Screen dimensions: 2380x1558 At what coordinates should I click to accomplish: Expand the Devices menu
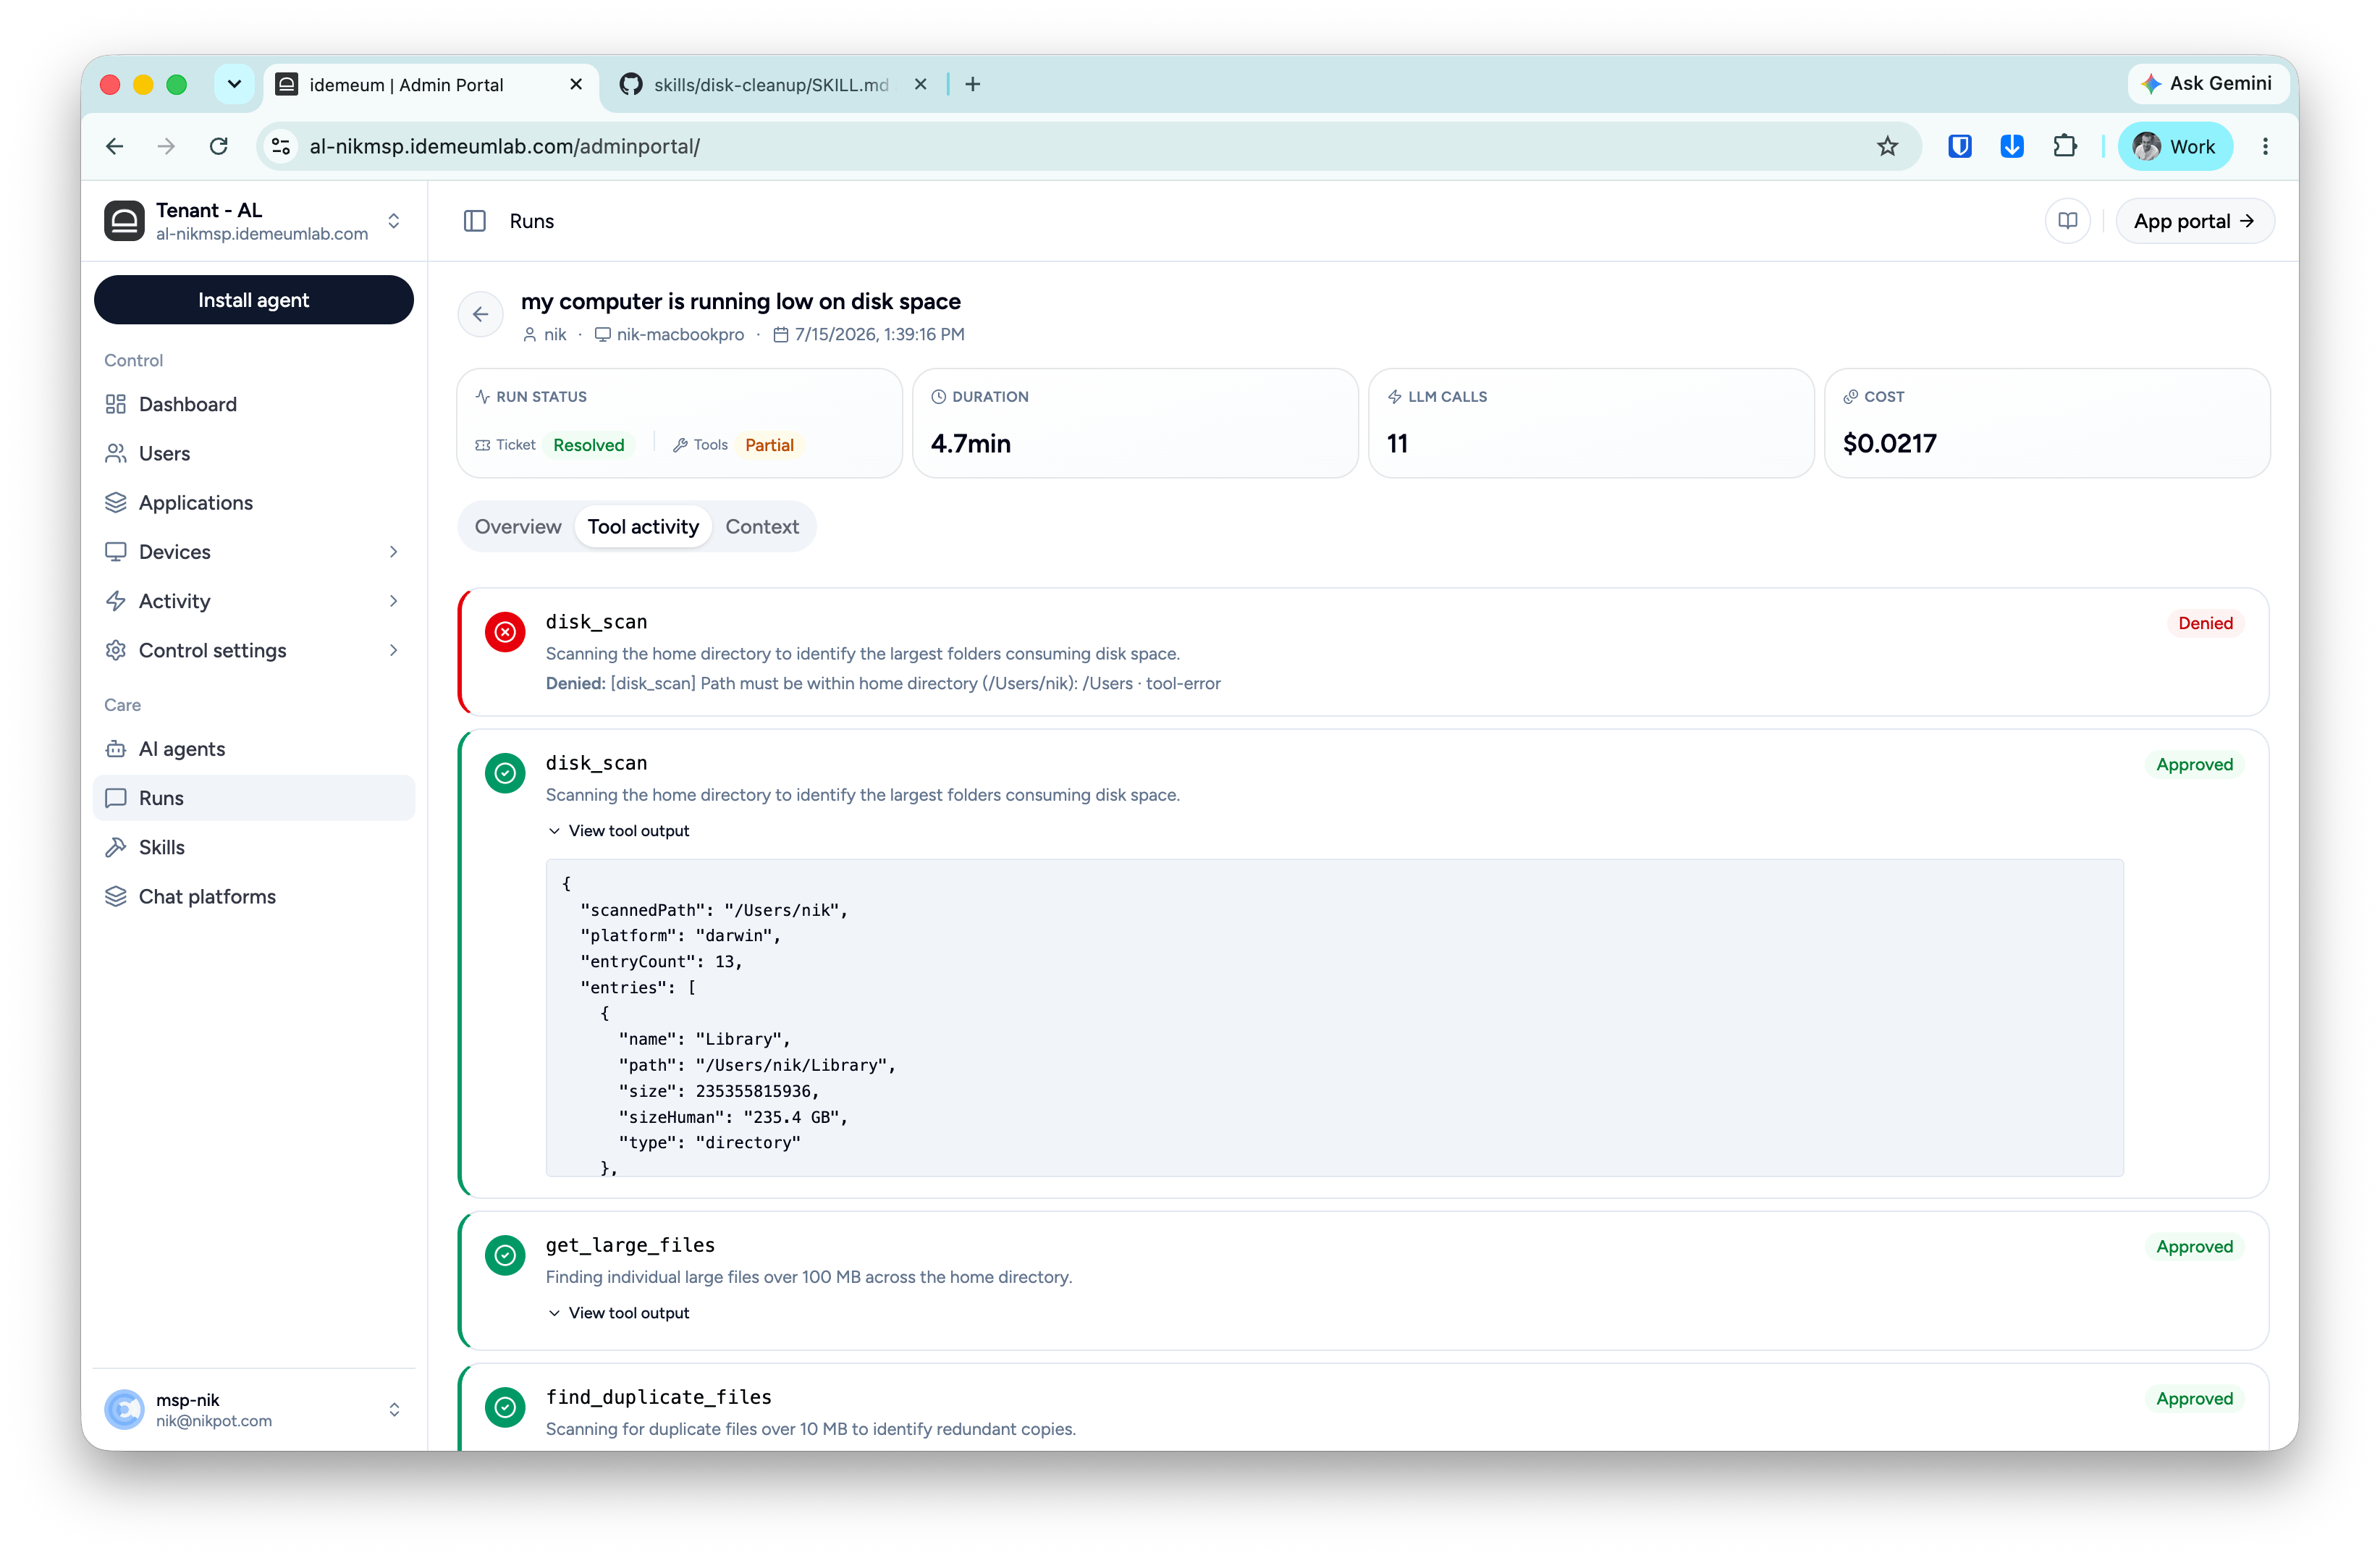(x=254, y=552)
